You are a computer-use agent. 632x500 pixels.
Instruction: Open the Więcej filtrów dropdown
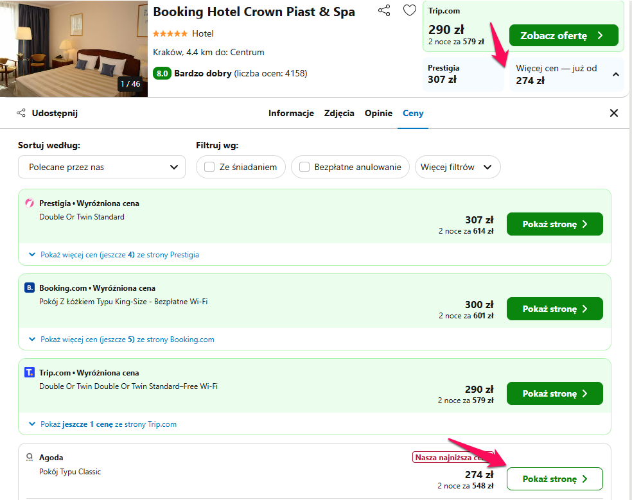point(457,167)
